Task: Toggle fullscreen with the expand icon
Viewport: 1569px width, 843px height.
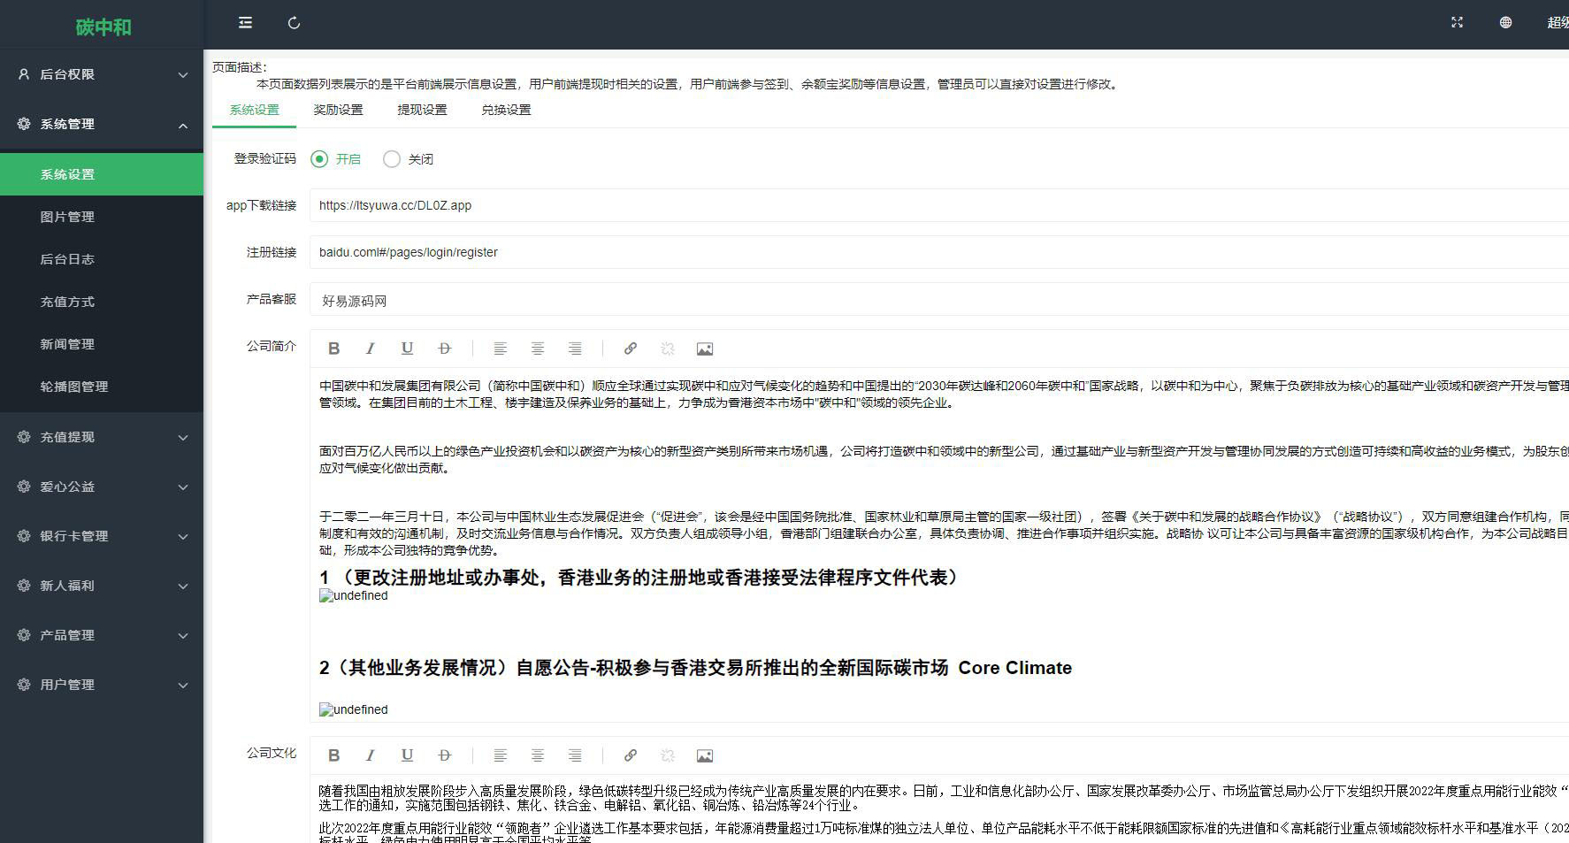Action: click(x=1457, y=23)
